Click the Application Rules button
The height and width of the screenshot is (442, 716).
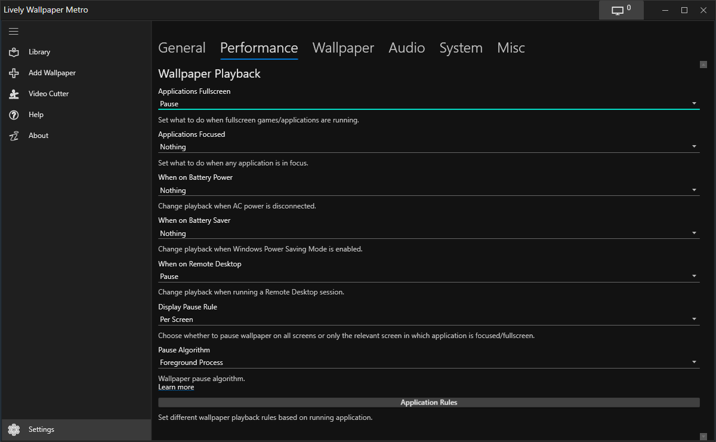point(428,403)
